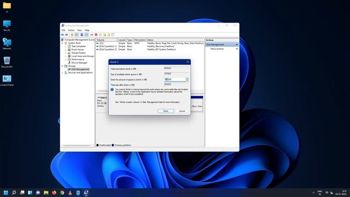Launch Google Chrome from the taskbar

pyautogui.click(x=62, y=193)
